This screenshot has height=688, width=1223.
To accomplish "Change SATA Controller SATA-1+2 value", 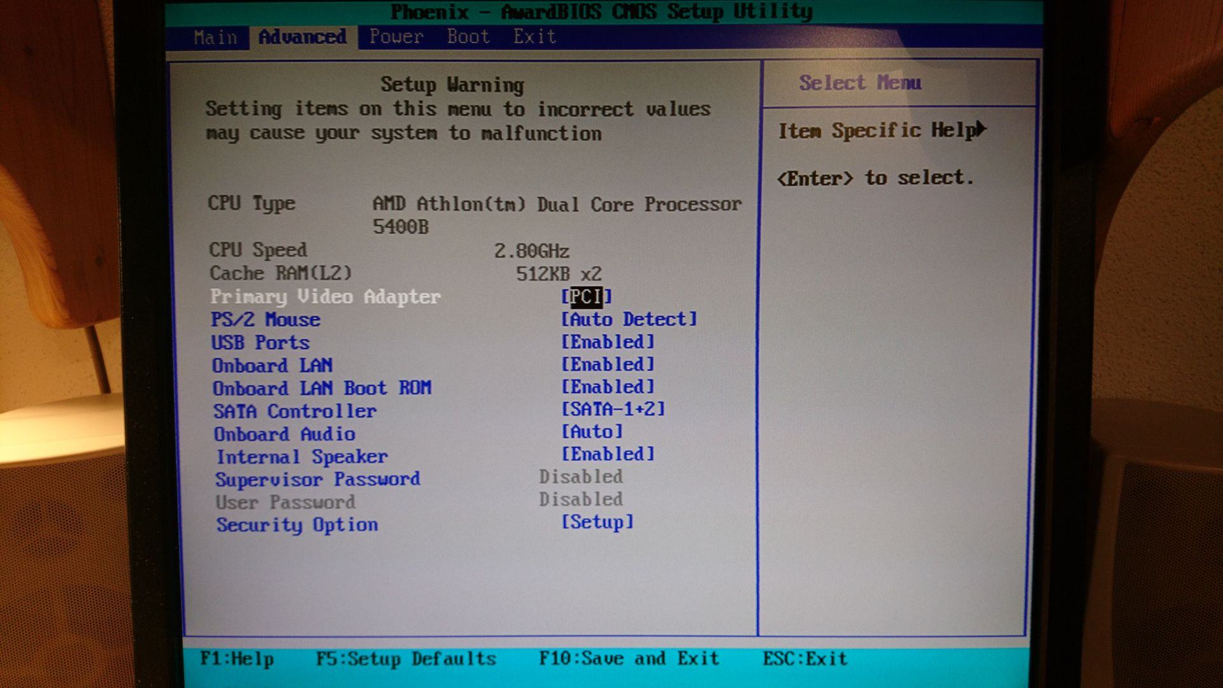I will (613, 409).
